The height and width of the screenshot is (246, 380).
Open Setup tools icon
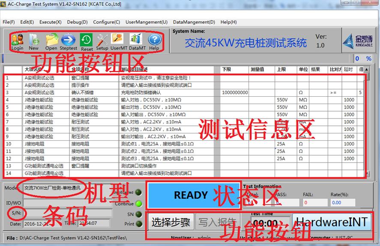(x=102, y=41)
